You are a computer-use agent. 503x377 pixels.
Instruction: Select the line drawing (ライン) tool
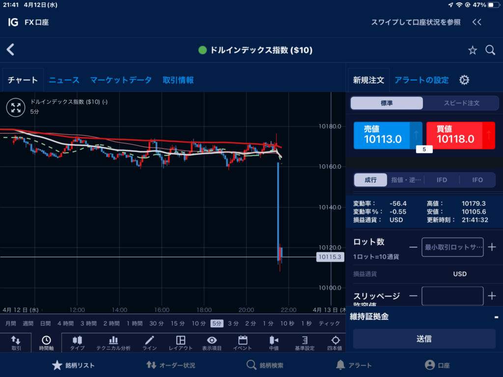click(149, 342)
